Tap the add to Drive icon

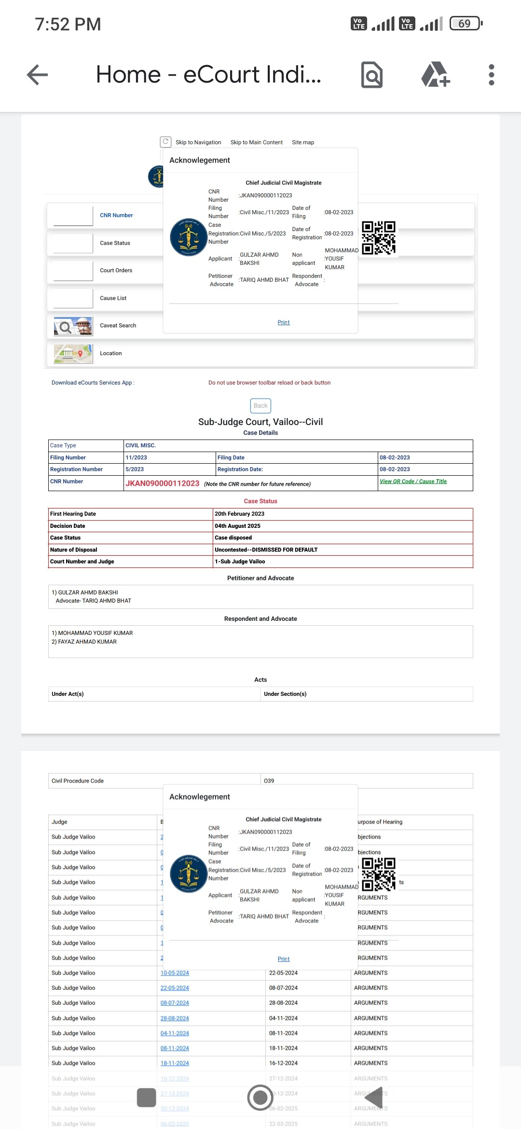[435, 75]
